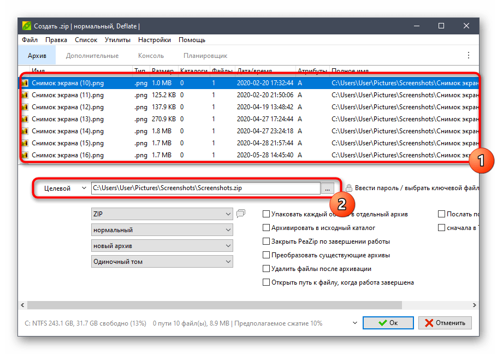Click the file icon of Снимок экрана (13).png
This screenshot has width=497, height=354.
[25, 119]
